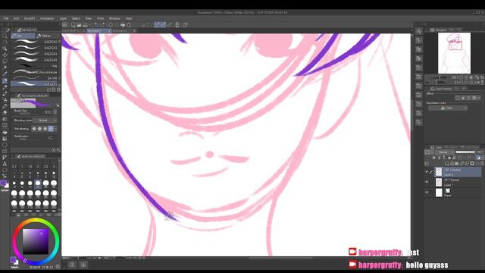The image size is (485, 273).
Task: Click the Navigator canvas thumbnail preview
Action: click(454, 53)
